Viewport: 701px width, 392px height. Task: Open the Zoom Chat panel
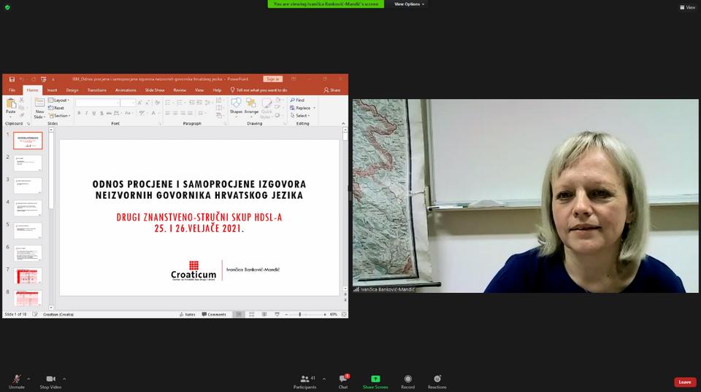point(343,382)
